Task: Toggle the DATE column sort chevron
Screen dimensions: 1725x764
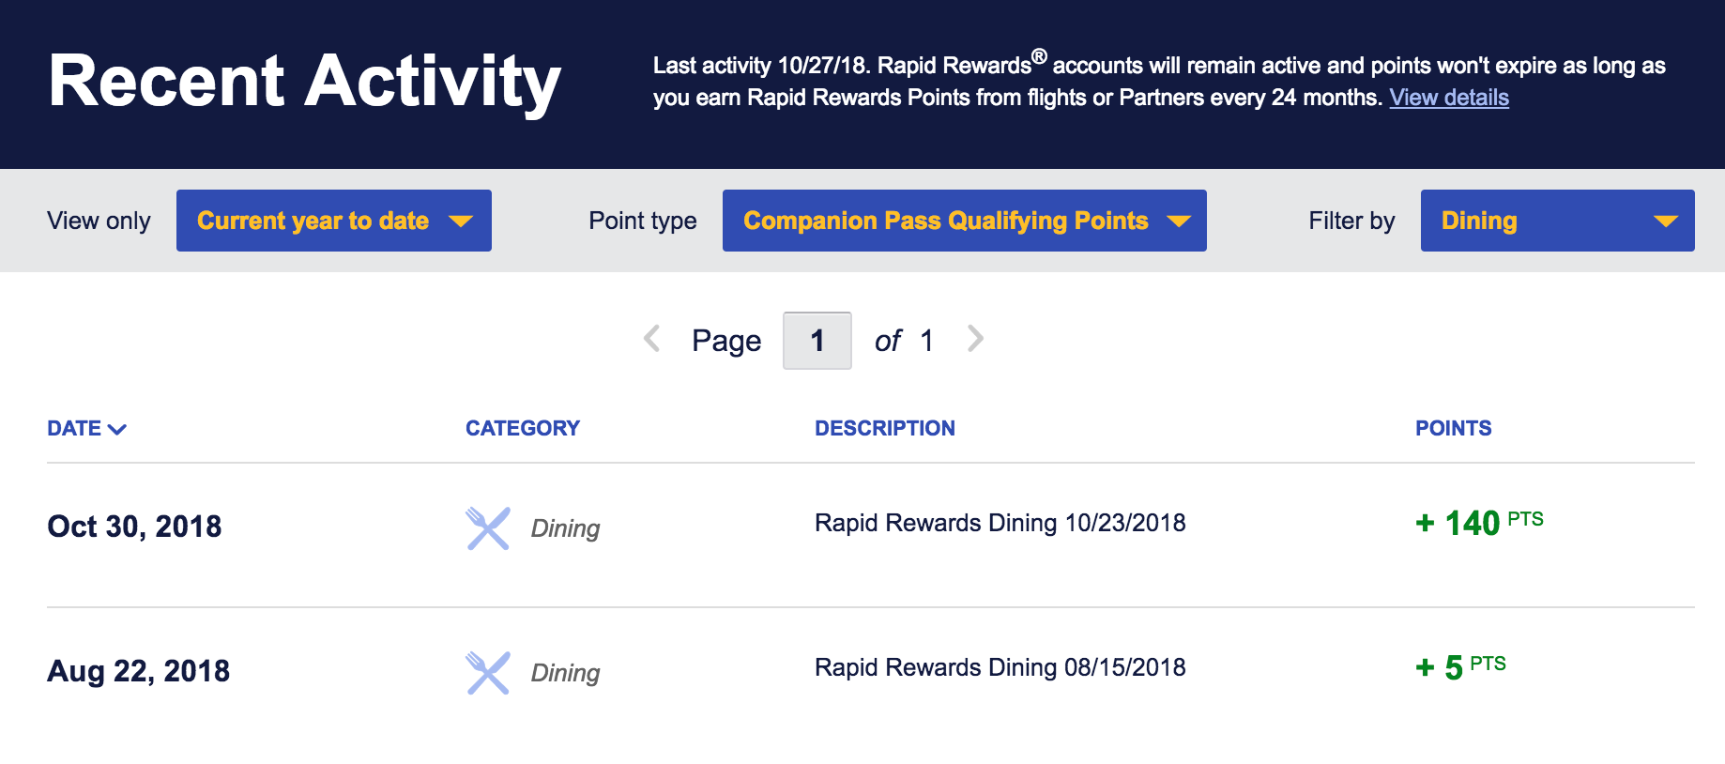Action: [117, 429]
